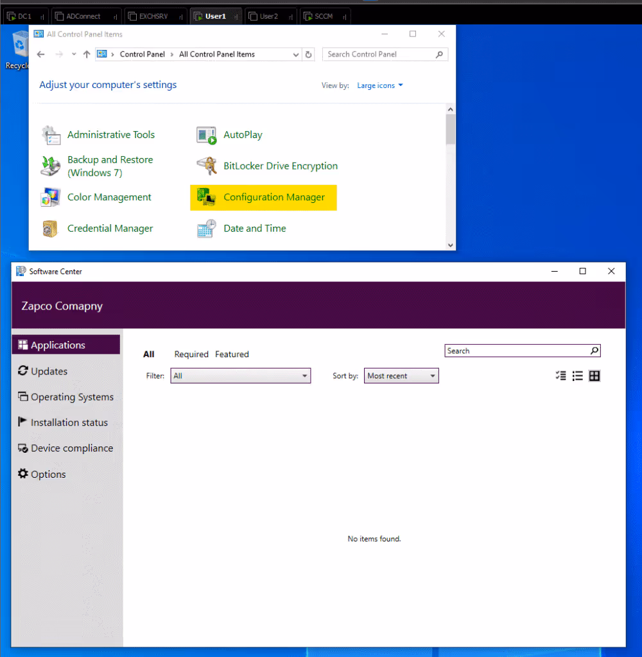Viewport: 642px width, 657px height.
Task: Click the Zapco Comapny header text
Action: tap(62, 306)
